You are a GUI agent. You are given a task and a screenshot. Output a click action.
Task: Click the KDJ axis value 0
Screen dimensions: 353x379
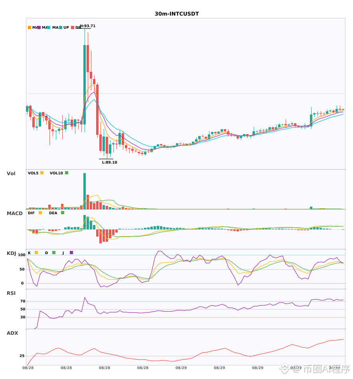22,283
